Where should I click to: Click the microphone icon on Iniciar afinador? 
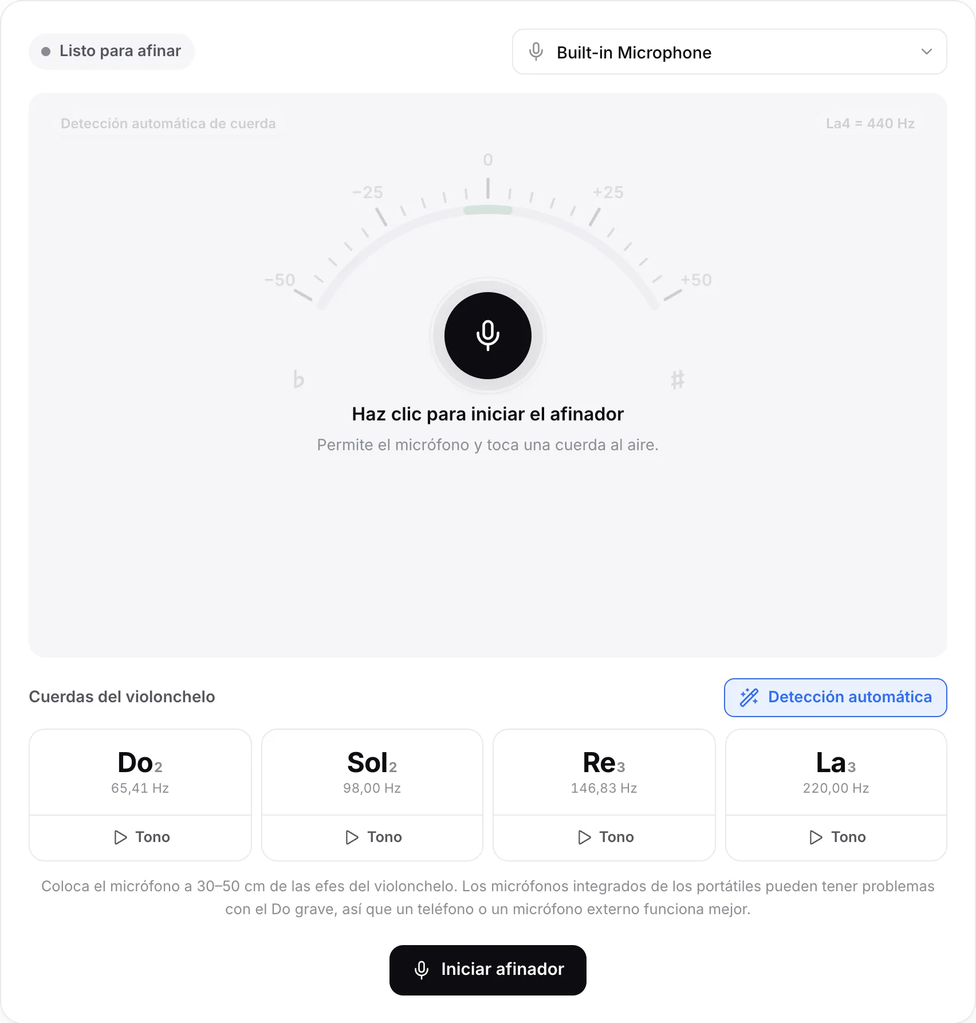(422, 970)
